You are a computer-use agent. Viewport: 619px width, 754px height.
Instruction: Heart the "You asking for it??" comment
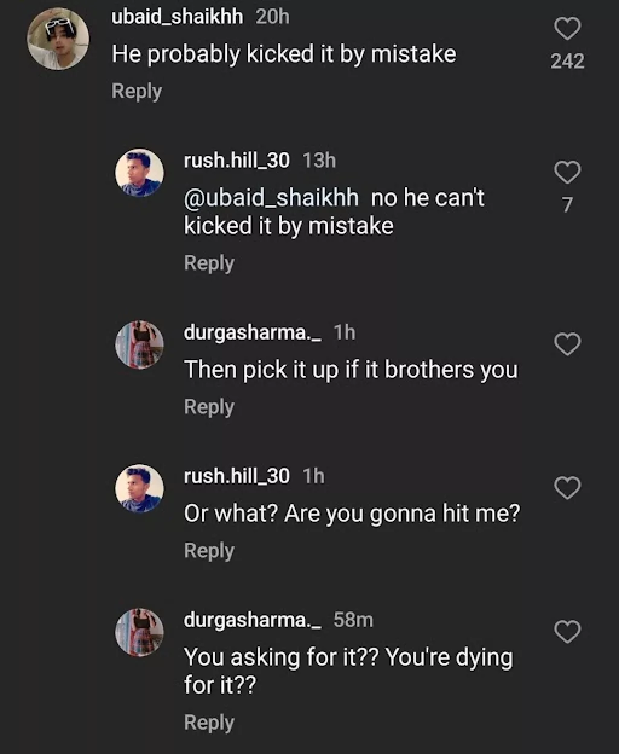567,632
